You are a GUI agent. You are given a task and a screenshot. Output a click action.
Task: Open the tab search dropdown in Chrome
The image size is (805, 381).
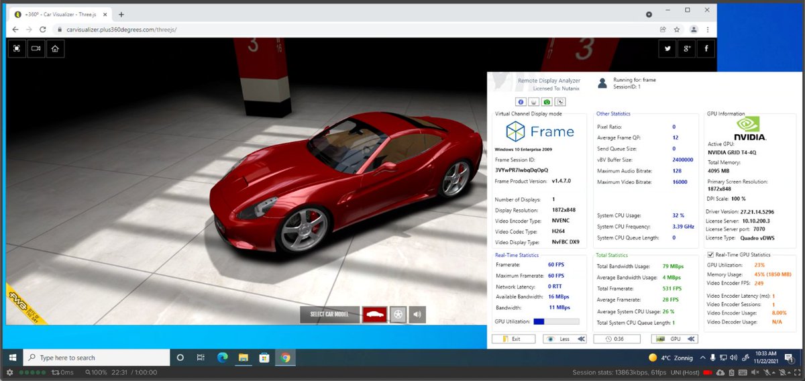tap(649, 14)
